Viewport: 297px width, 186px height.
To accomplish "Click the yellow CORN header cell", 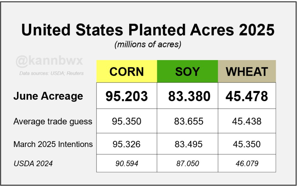I will (127, 71).
